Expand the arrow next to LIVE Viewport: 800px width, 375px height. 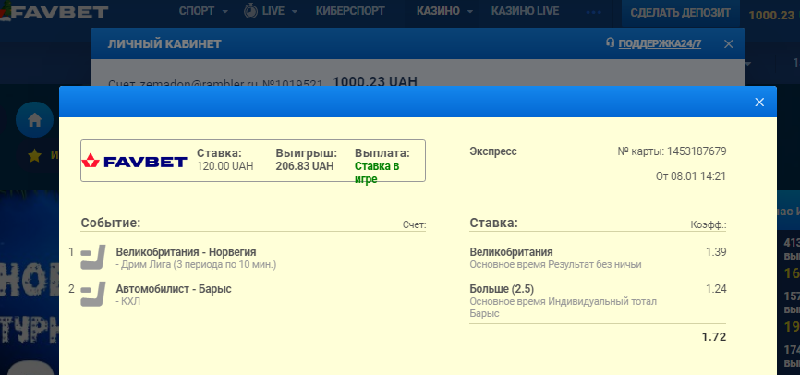[x=294, y=12]
